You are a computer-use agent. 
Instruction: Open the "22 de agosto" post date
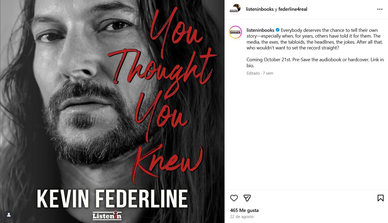[x=242, y=217]
